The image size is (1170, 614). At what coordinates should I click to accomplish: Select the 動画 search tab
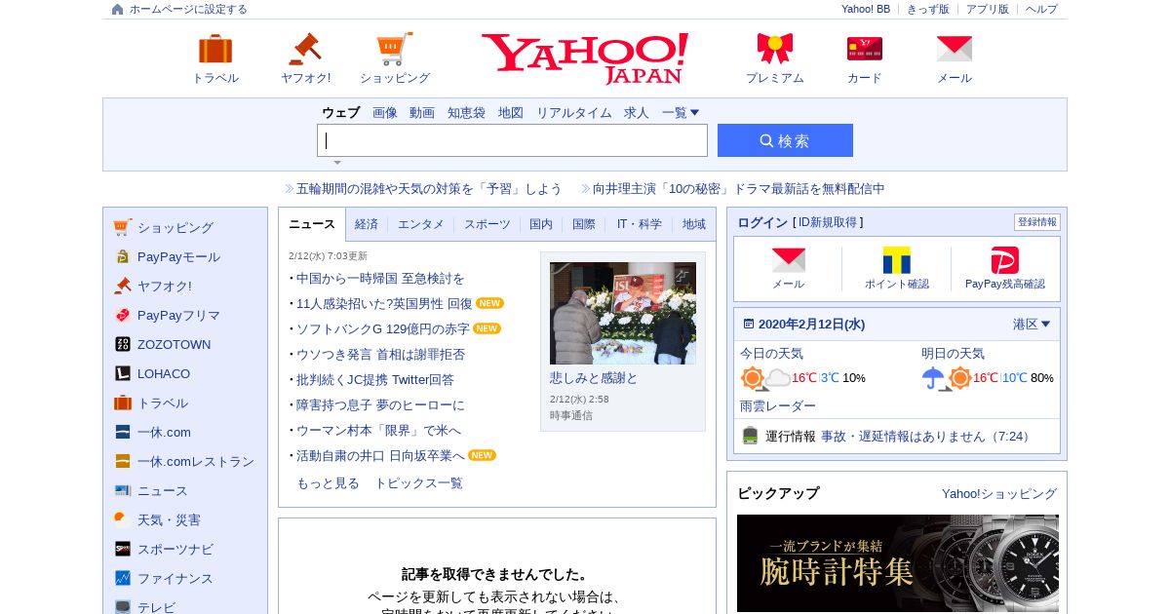coord(422,112)
